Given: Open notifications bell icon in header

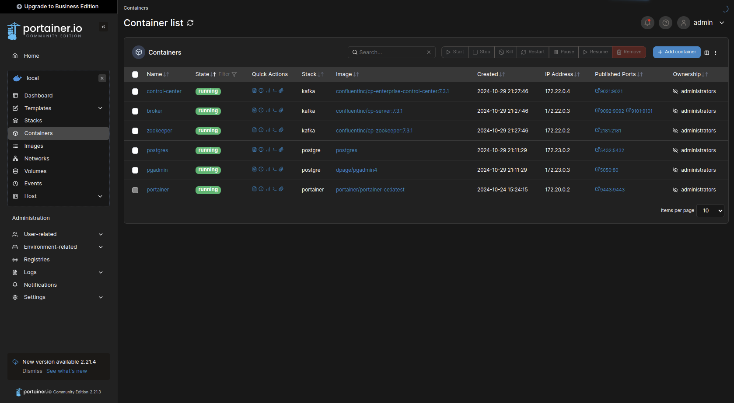Looking at the screenshot, I should click(x=647, y=23).
